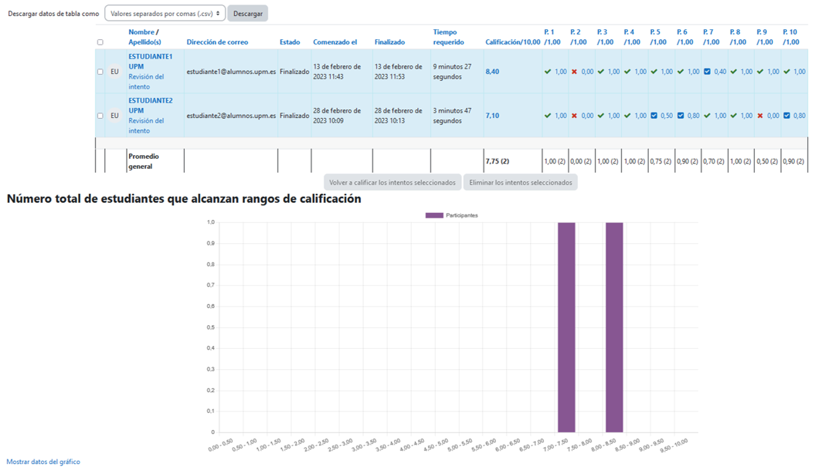Click the chart bar for range 8,00 - 8,50
The height and width of the screenshot is (468, 817).
614,327
